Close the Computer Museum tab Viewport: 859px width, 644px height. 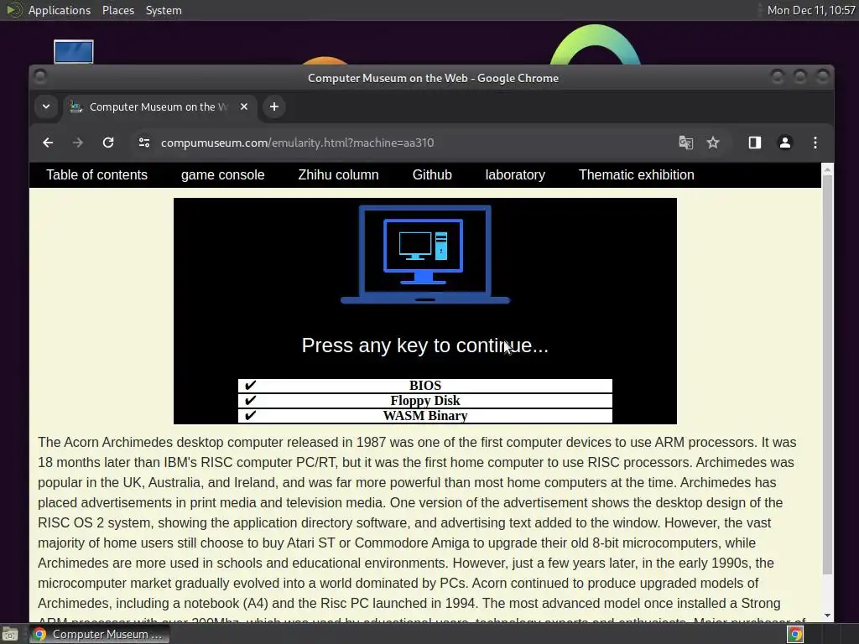pos(244,106)
